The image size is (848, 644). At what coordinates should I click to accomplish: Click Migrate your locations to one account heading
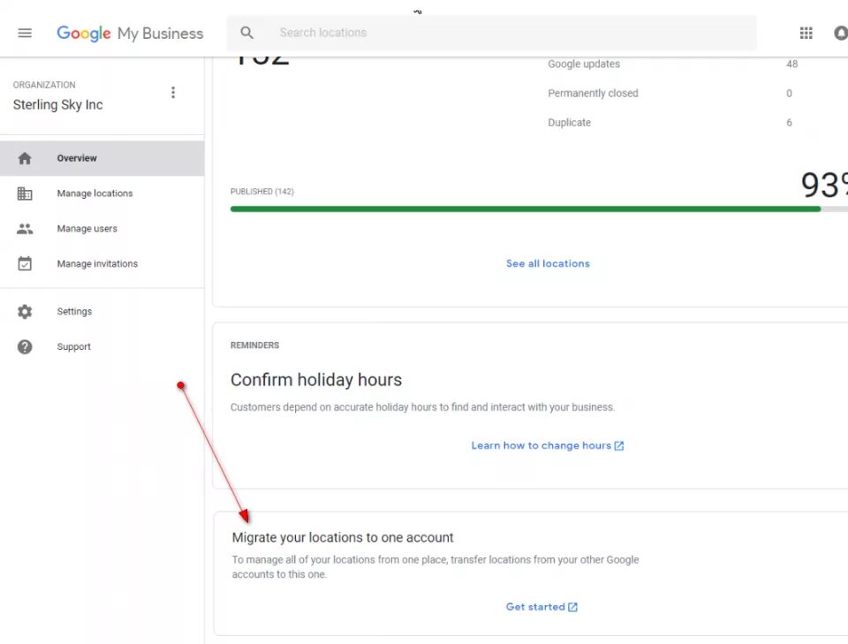pos(343,537)
